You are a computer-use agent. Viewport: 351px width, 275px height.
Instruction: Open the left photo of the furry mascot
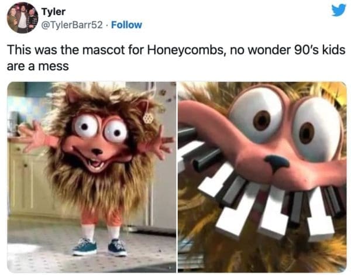coord(92,177)
